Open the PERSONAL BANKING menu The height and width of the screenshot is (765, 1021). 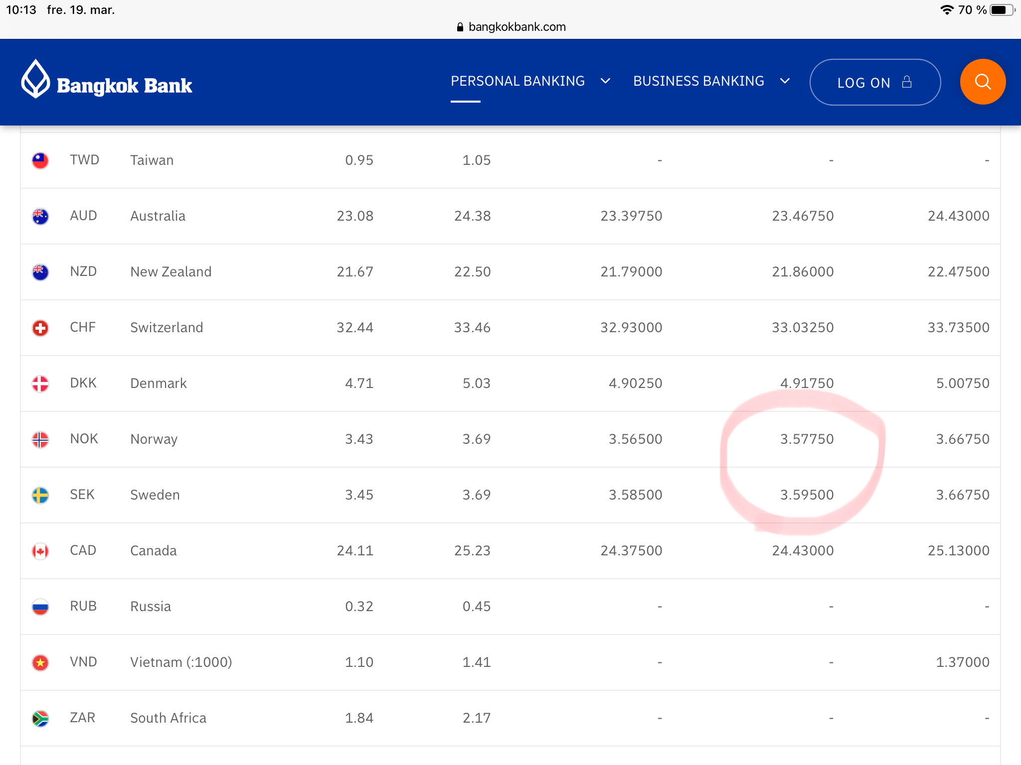(x=517, y=81)
